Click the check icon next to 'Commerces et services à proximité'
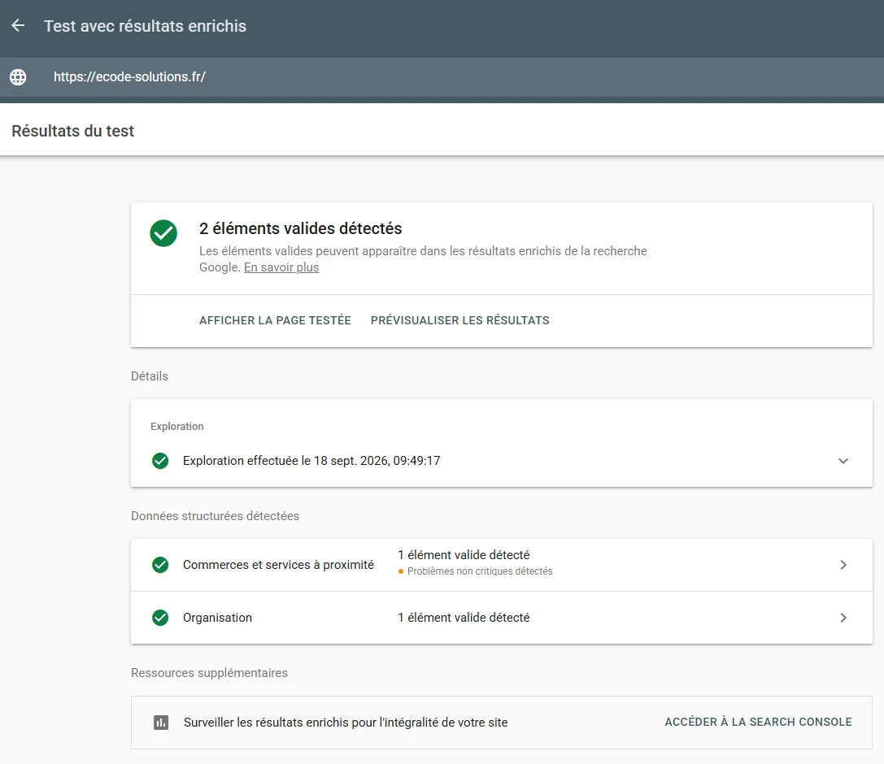 point(160,565)
